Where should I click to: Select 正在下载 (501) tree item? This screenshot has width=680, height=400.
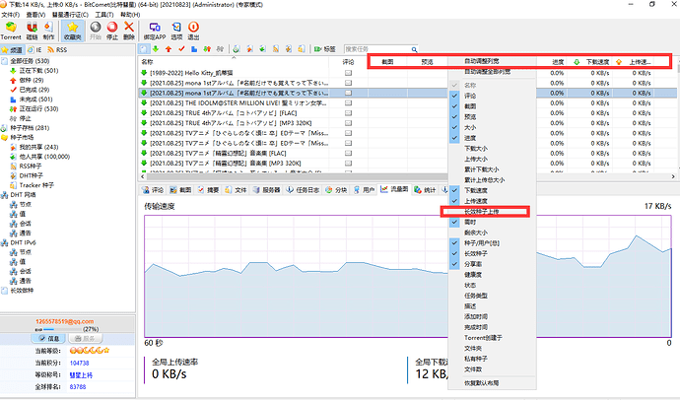(38, 71)
